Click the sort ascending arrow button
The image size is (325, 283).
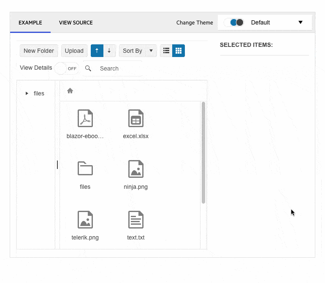click(x=97, y=51)
